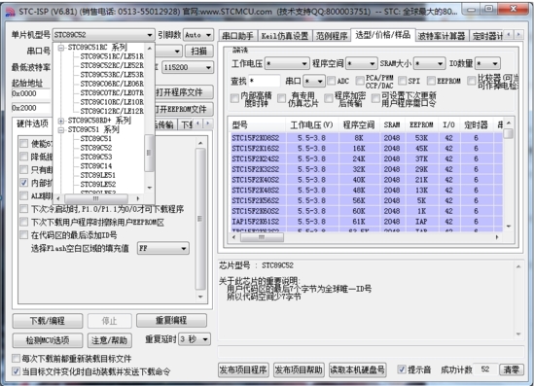Toggle the EEPROM filter checkbox
The height and width of the screenshot is (386, 534).
click(x=431, y=81)
